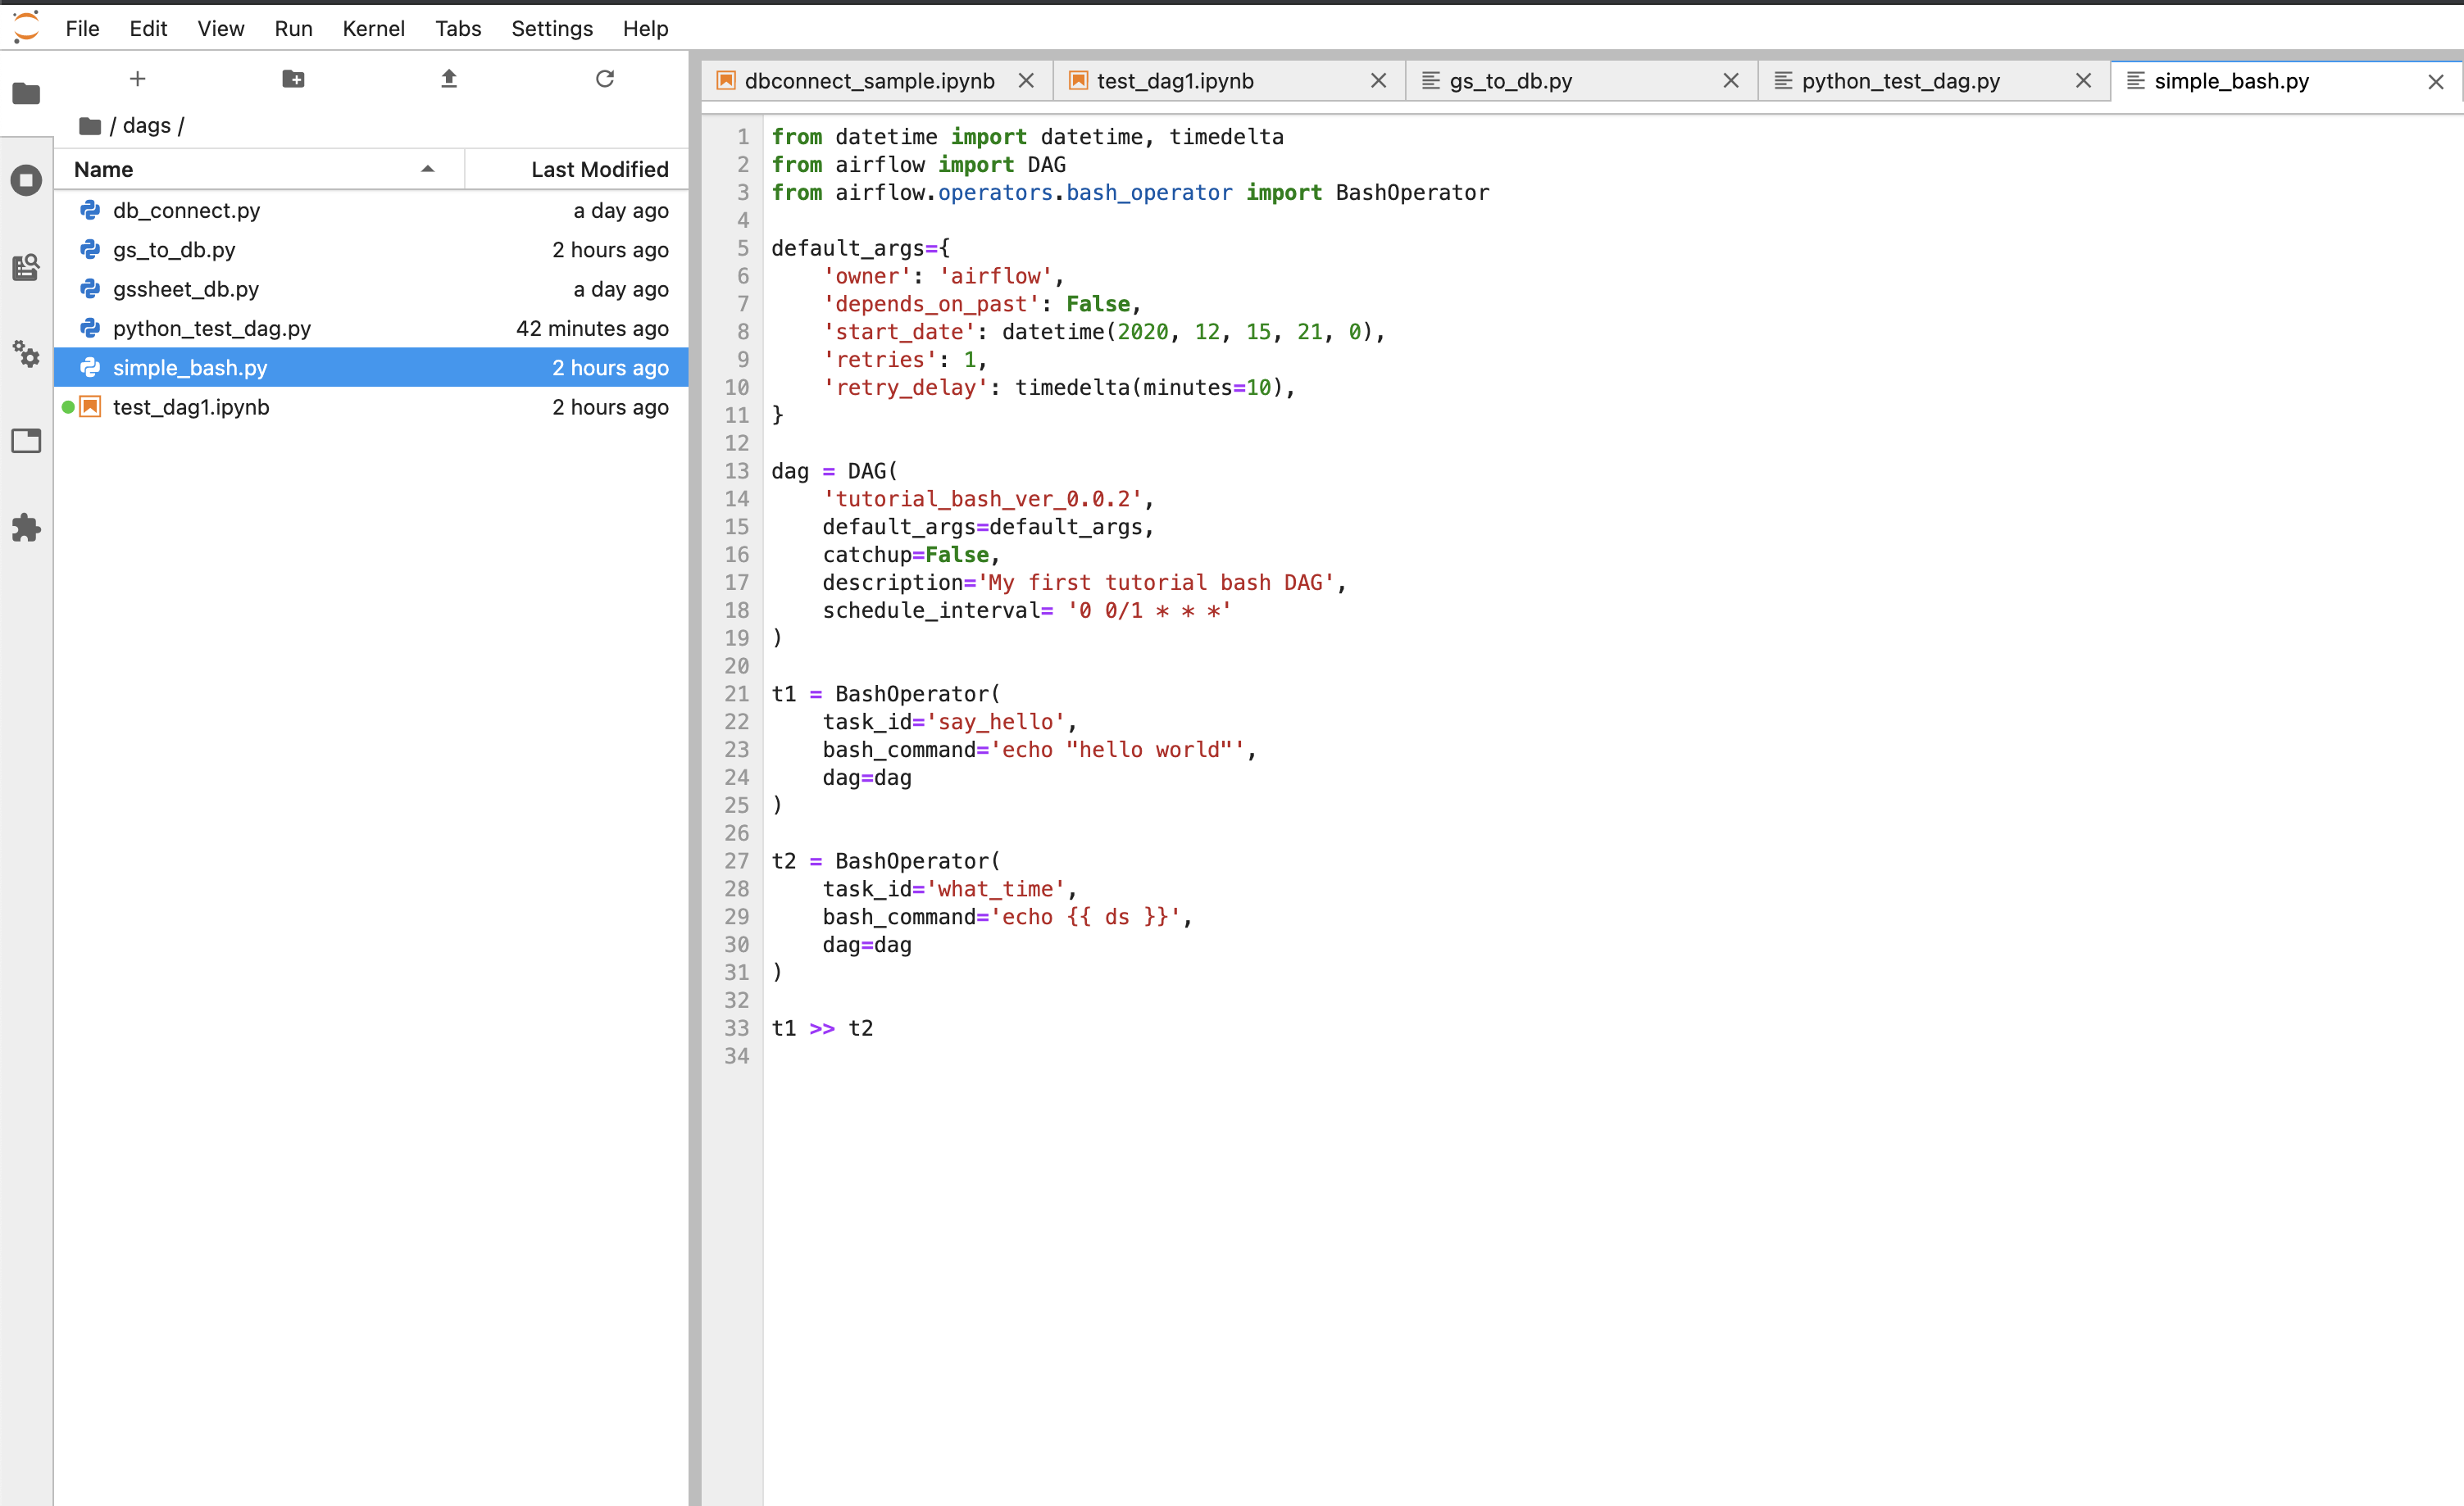Viewport: 2464px width, 1506px height.
Task: Navigate to the root folder icon in breadcrumb
Action: (90, 126)
